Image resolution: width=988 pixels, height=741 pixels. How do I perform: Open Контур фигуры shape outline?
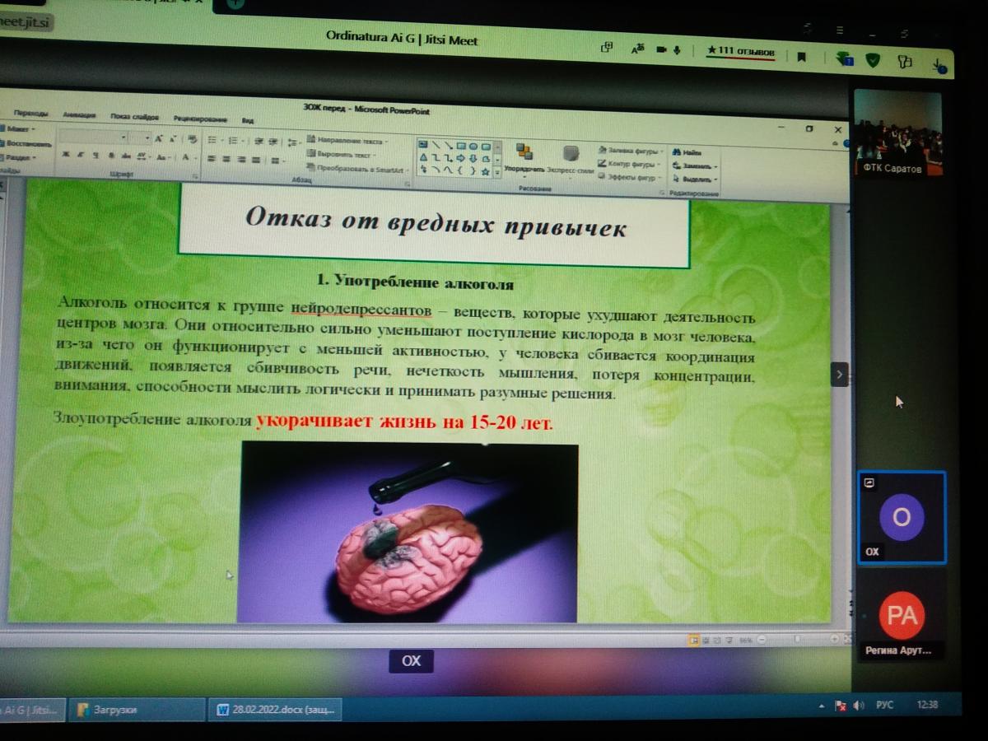(629, 164)
